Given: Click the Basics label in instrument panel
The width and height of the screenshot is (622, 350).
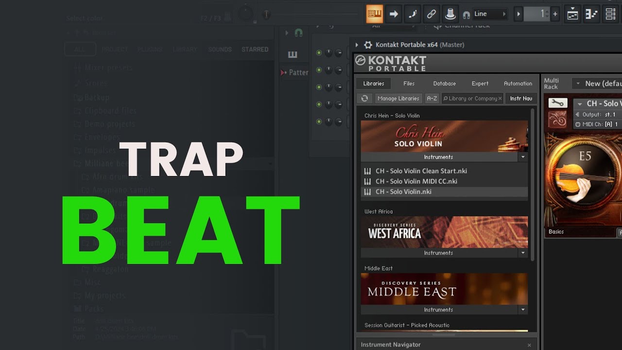Looking at the screenshot, I should 556,232.
